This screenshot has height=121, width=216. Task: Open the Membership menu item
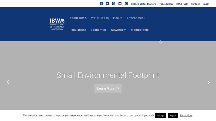[140, 30]
